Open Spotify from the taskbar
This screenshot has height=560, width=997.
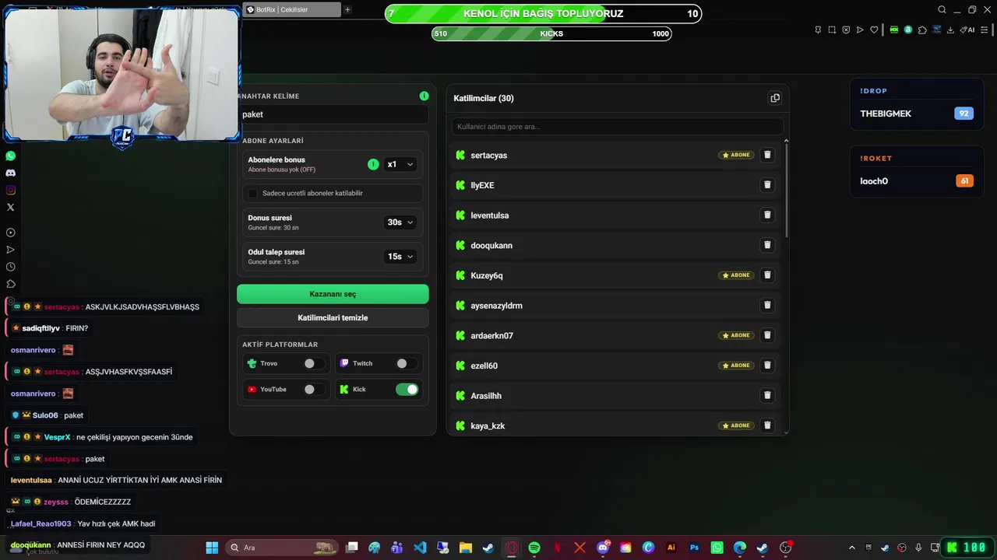pyautogui.click(x=534, y=548)
